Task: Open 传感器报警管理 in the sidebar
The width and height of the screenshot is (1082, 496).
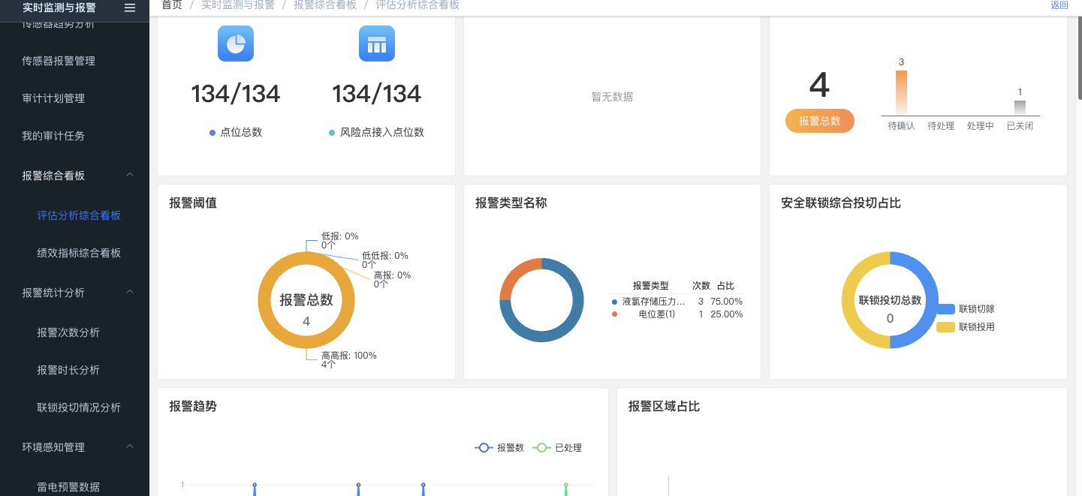Action: tap(59, 61)
